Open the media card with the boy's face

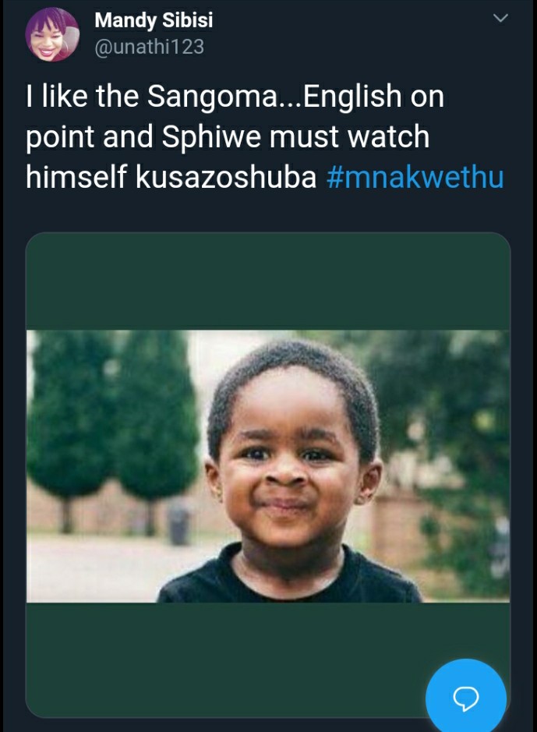pyautogui.click(x=268, y=475)
